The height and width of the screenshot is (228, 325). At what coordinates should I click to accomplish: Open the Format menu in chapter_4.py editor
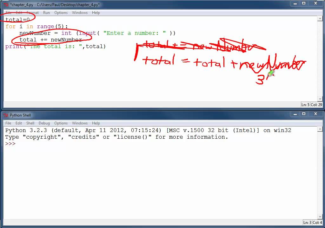[33, 13]
